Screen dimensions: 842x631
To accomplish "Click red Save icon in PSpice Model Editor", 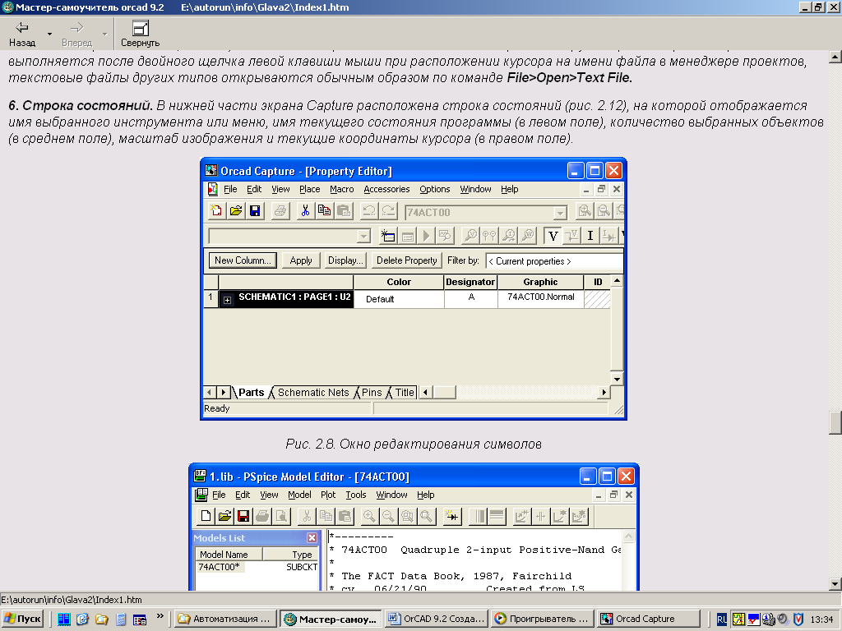I will coord(243,516).
